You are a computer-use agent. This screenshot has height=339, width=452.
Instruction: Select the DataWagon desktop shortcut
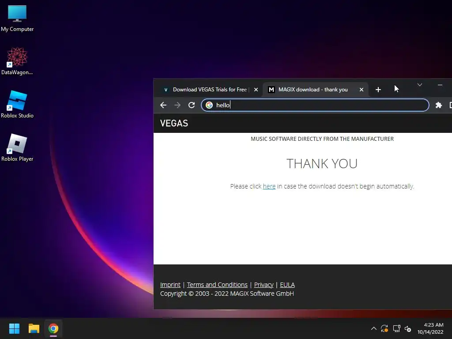click(x=17, y=61)
